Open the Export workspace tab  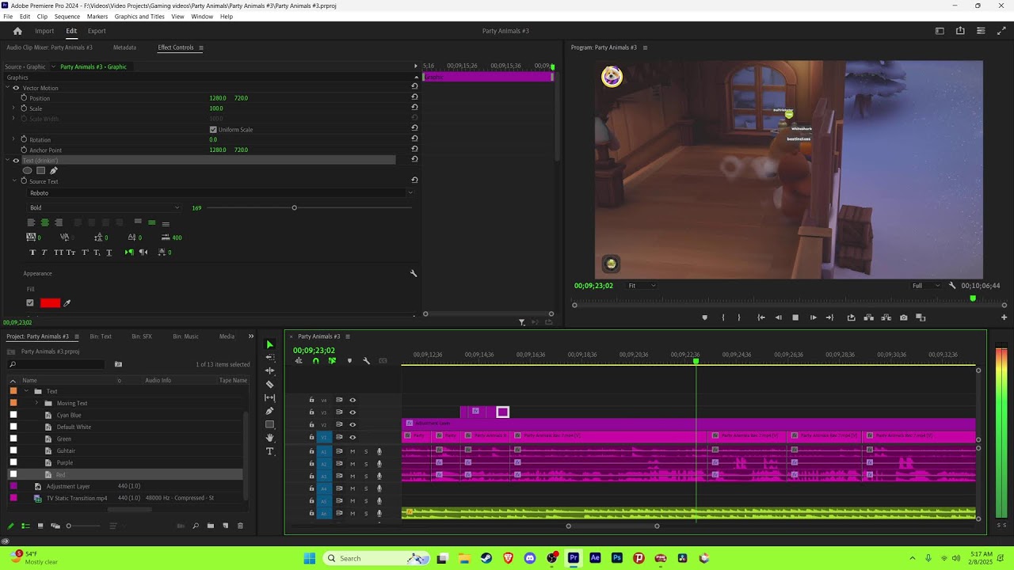tap(97, 31)
